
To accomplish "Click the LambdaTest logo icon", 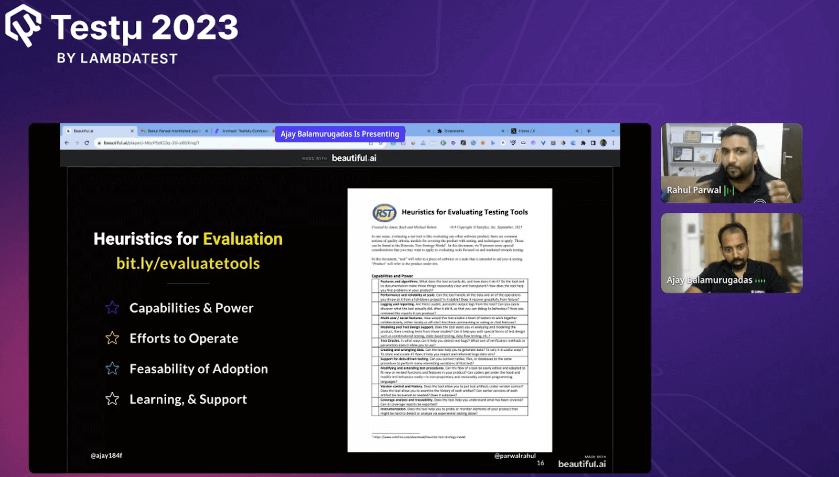I will (x=23, y=25).
